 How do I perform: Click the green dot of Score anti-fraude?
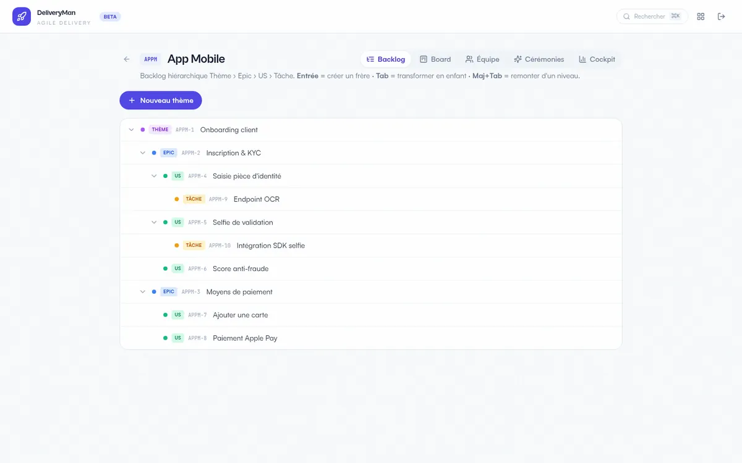pyautogui.click(x=165, y=269)
